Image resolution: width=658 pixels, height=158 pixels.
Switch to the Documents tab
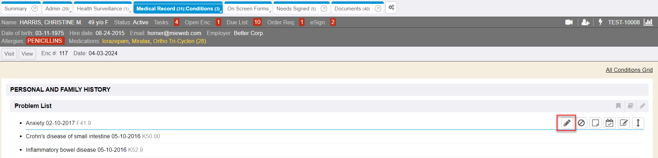[352, 9]
